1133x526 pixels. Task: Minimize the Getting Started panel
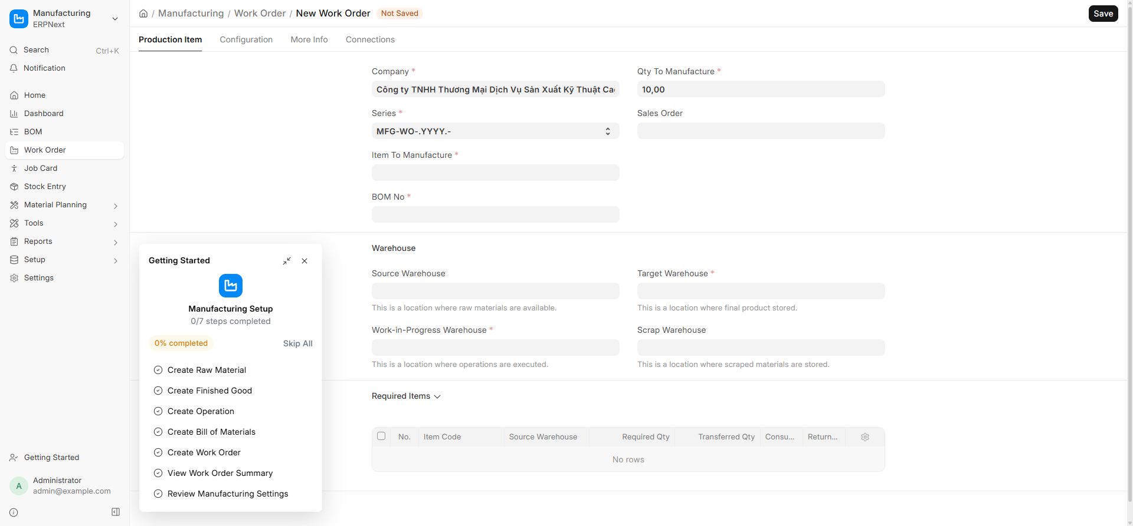point(287,261)
